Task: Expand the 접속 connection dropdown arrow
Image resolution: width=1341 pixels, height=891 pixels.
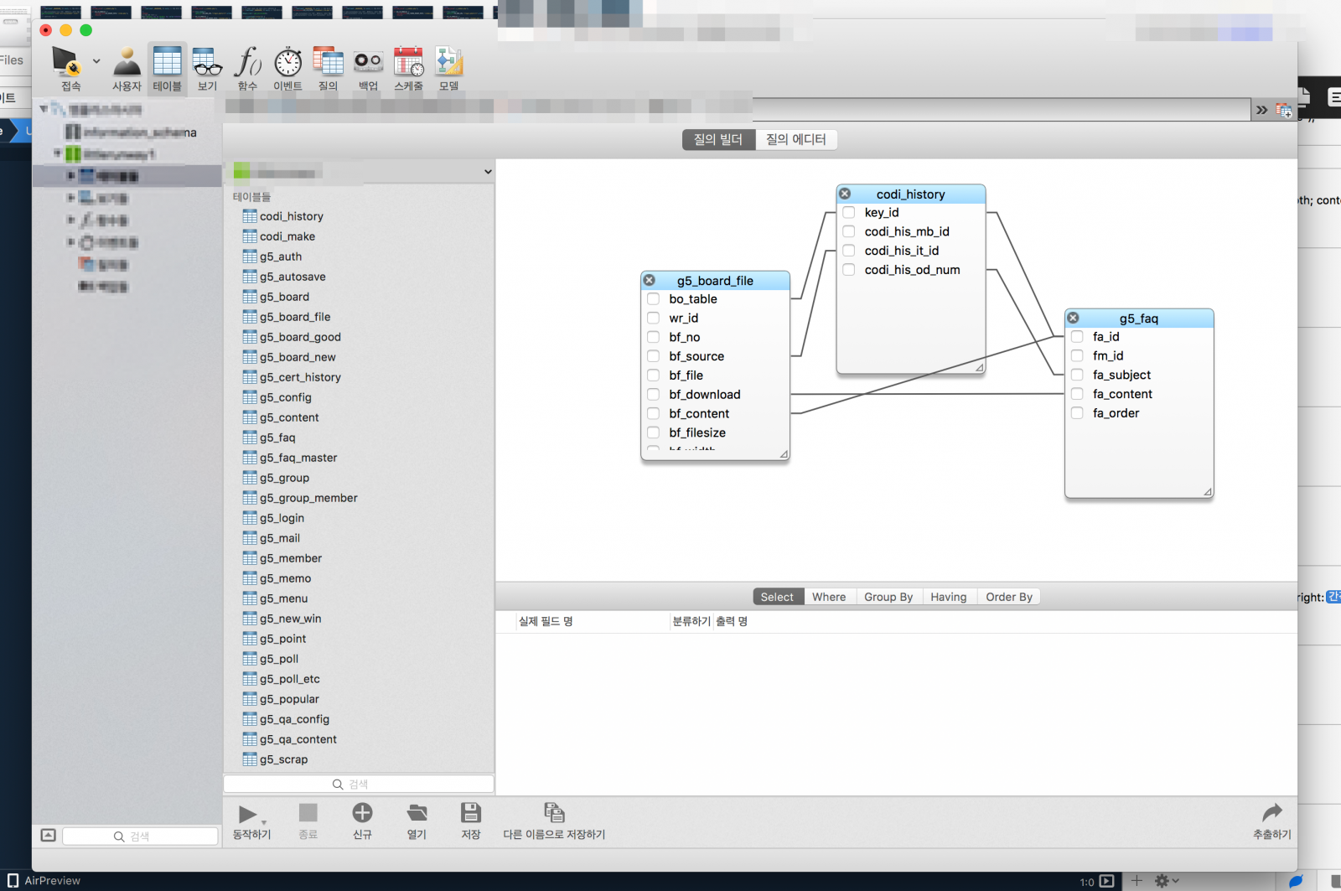Action: click(96, 61)
